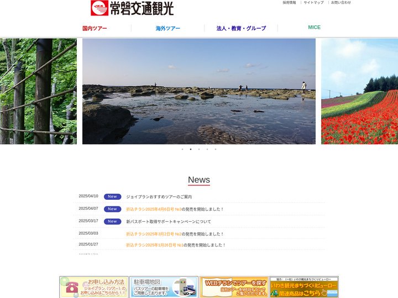
Task: Click the red flower field slide image
Action: coord(360,91)
